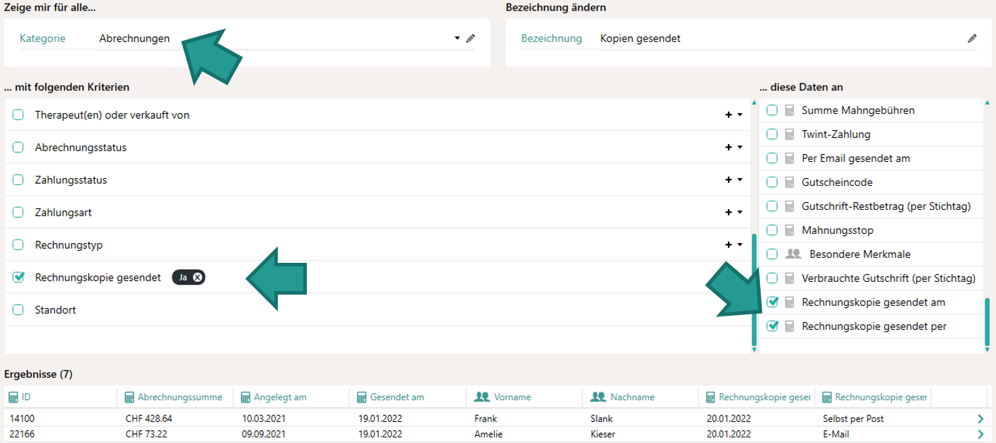Image resolution: width=996 pixels, height=443 pixels.
Task: Check the Gutscheincode option
Action: coord(772,182)
